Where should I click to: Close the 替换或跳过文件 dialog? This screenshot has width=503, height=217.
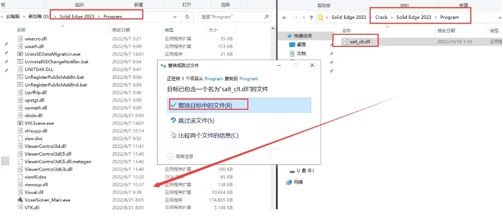[312, 65]
